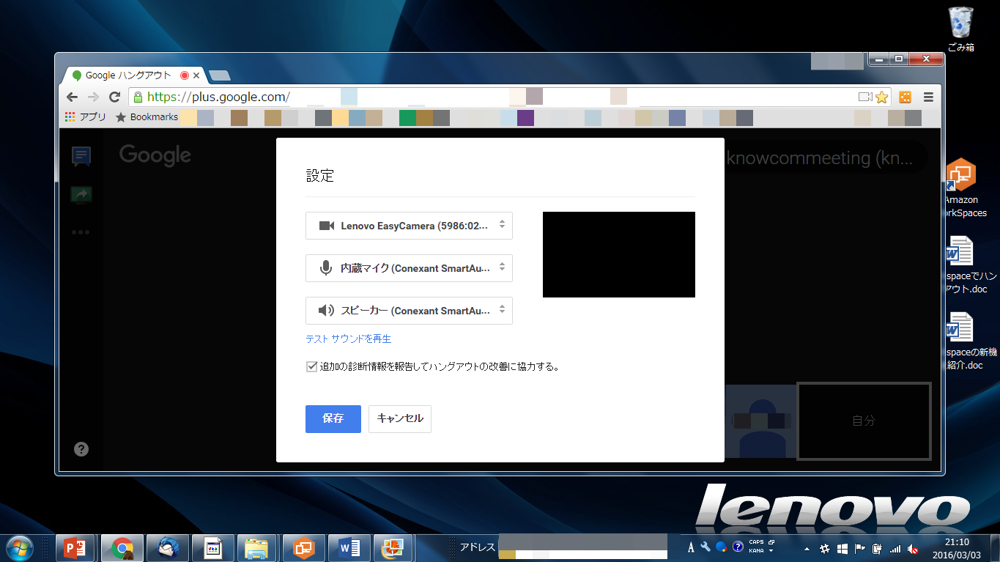The width and height of the screenshot is (1000, 562).
Task: Open the clock showing 21:10
Action: [x=958, y=548]
